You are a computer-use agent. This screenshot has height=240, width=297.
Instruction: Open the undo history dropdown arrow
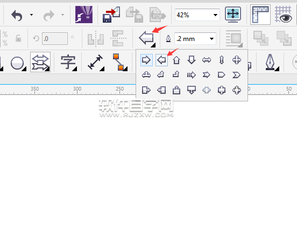(x=31, y=15)
